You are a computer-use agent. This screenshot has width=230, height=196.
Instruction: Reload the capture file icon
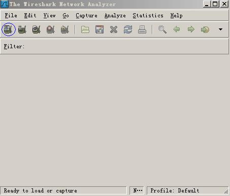point(128,29)
